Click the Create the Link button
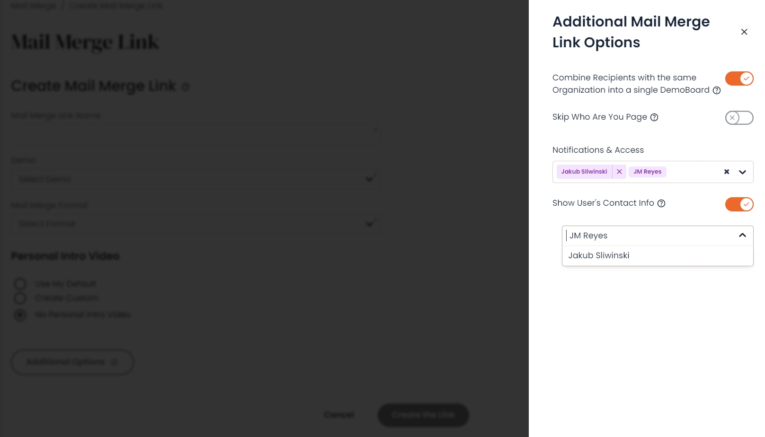This screenshot has width=765, height=437. pos(423,415)
